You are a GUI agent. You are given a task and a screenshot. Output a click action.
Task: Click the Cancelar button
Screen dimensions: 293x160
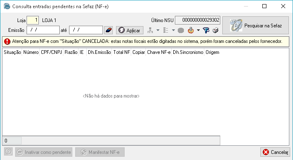275,152
